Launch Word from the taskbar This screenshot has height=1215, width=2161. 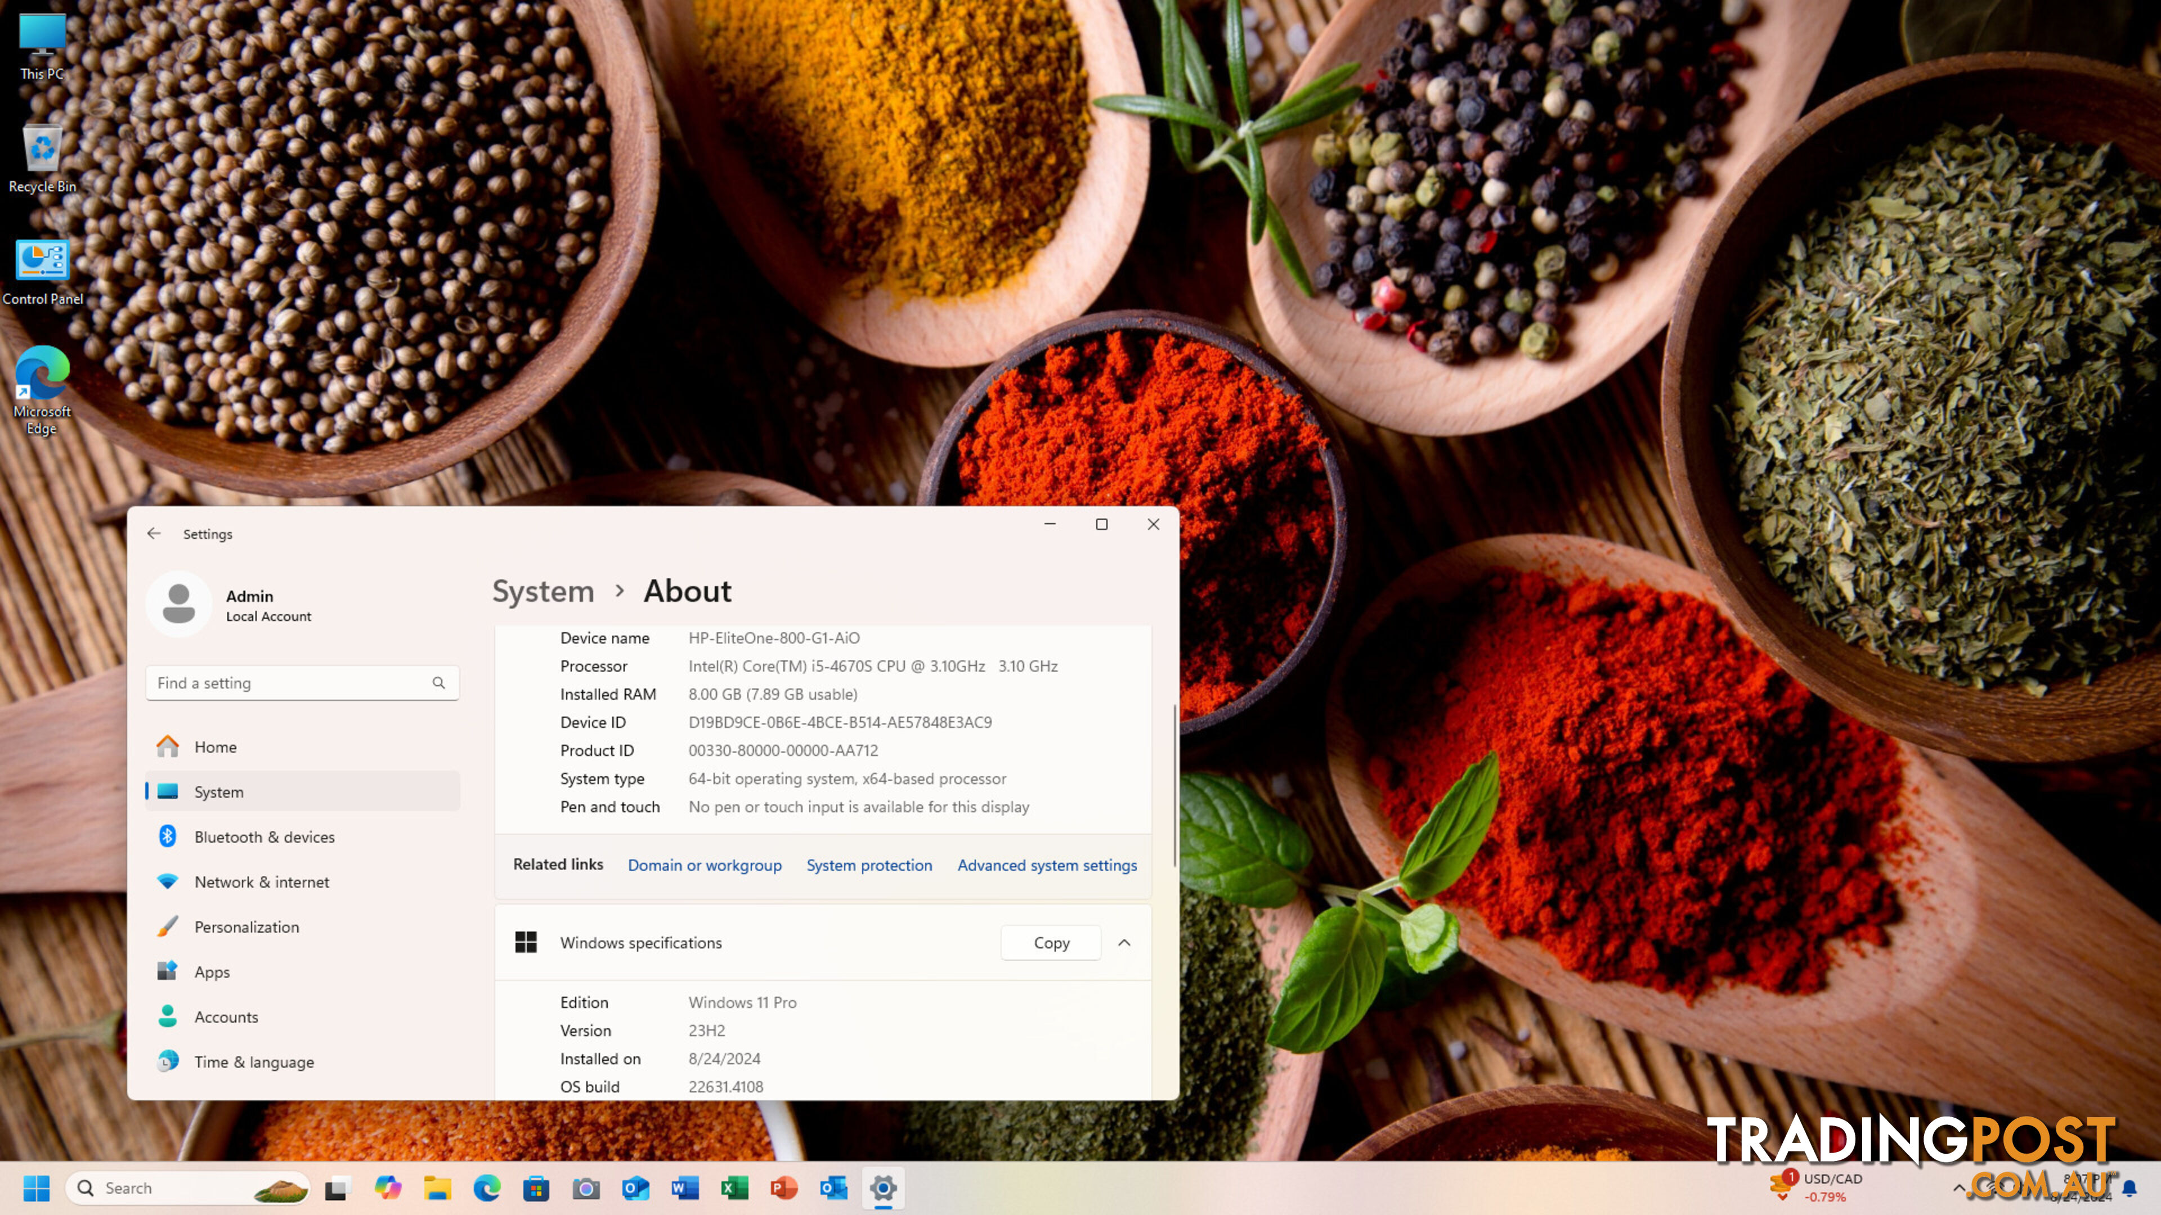coord(684,1187)
